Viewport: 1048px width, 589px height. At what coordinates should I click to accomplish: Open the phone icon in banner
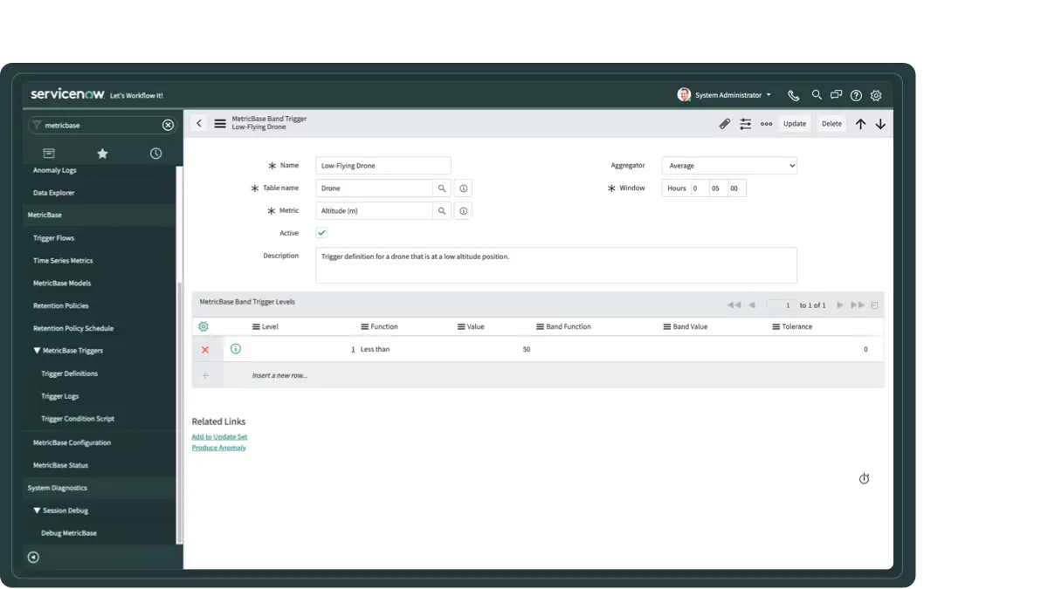pos(793,95)
